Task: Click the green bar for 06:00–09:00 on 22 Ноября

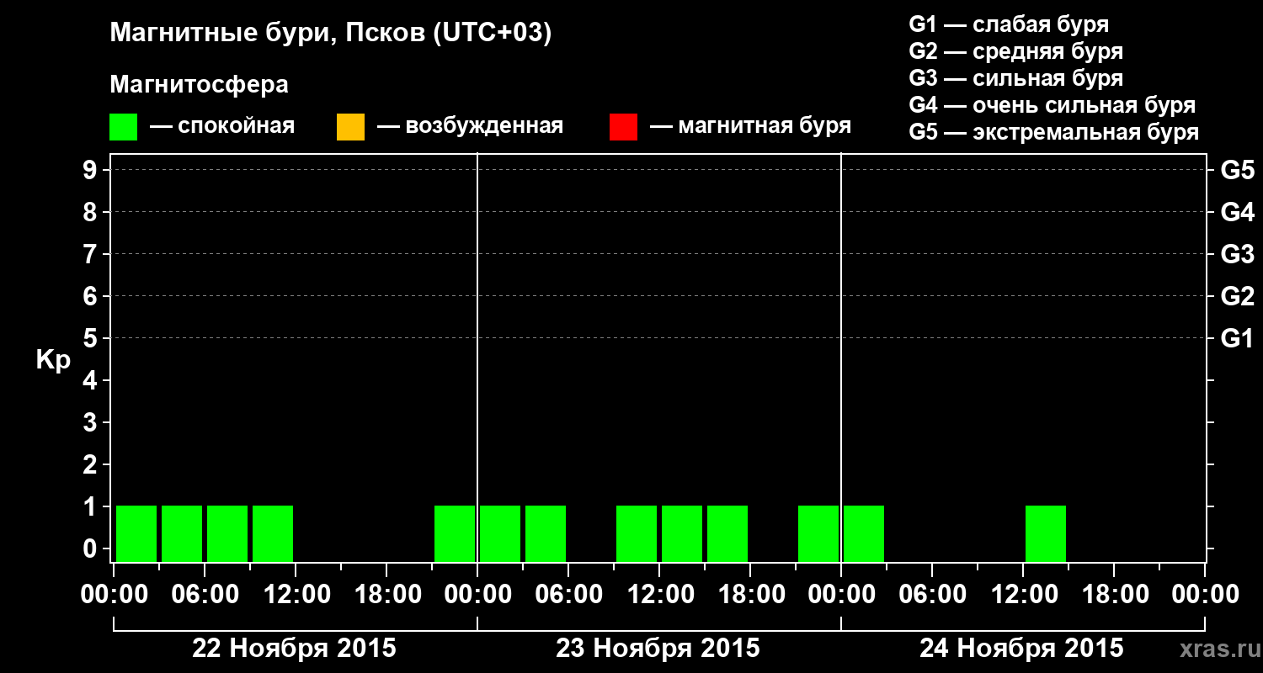Action: click(x=227, y=533)
